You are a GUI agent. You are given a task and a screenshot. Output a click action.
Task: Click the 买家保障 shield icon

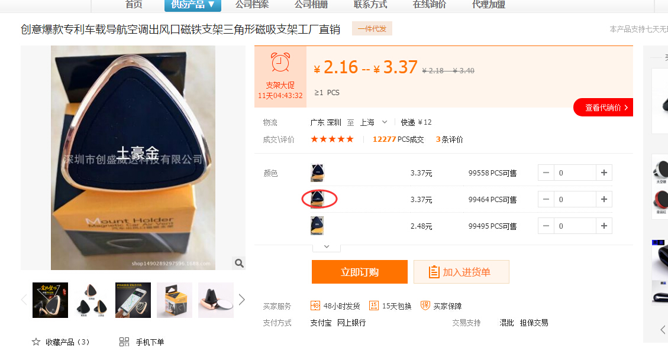click(425, 305)
